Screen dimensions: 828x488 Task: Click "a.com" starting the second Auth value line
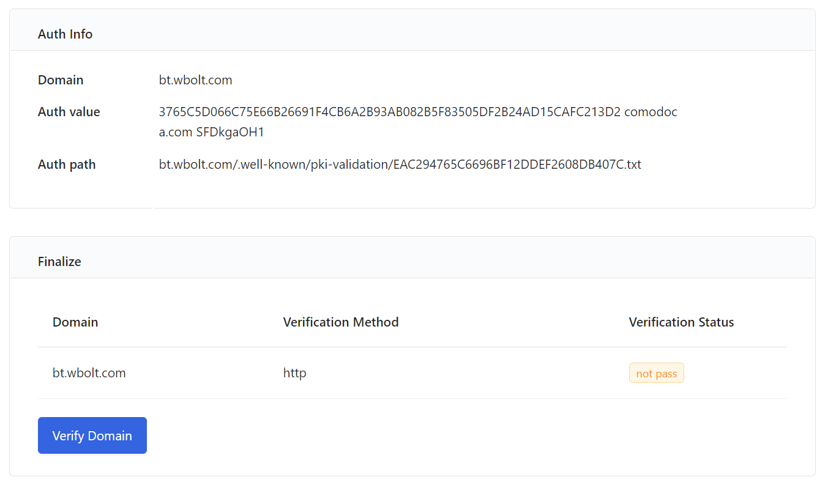[x=176, y=132]
